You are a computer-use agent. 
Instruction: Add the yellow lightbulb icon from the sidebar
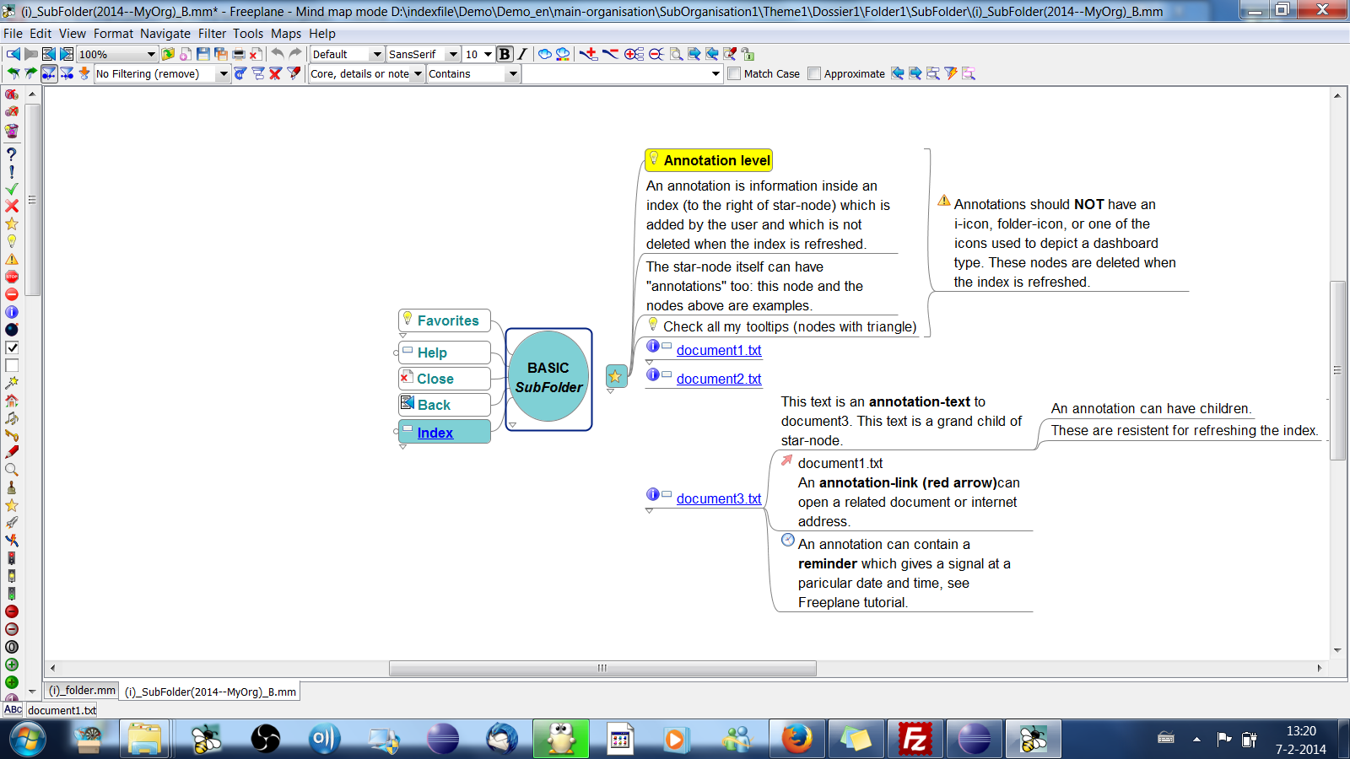(12, 240)
